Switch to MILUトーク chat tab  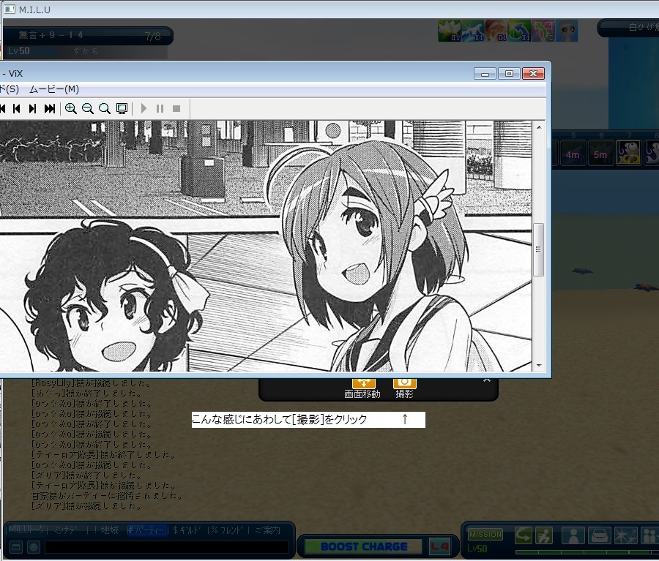pyautogui.click(x=26, y=530)
